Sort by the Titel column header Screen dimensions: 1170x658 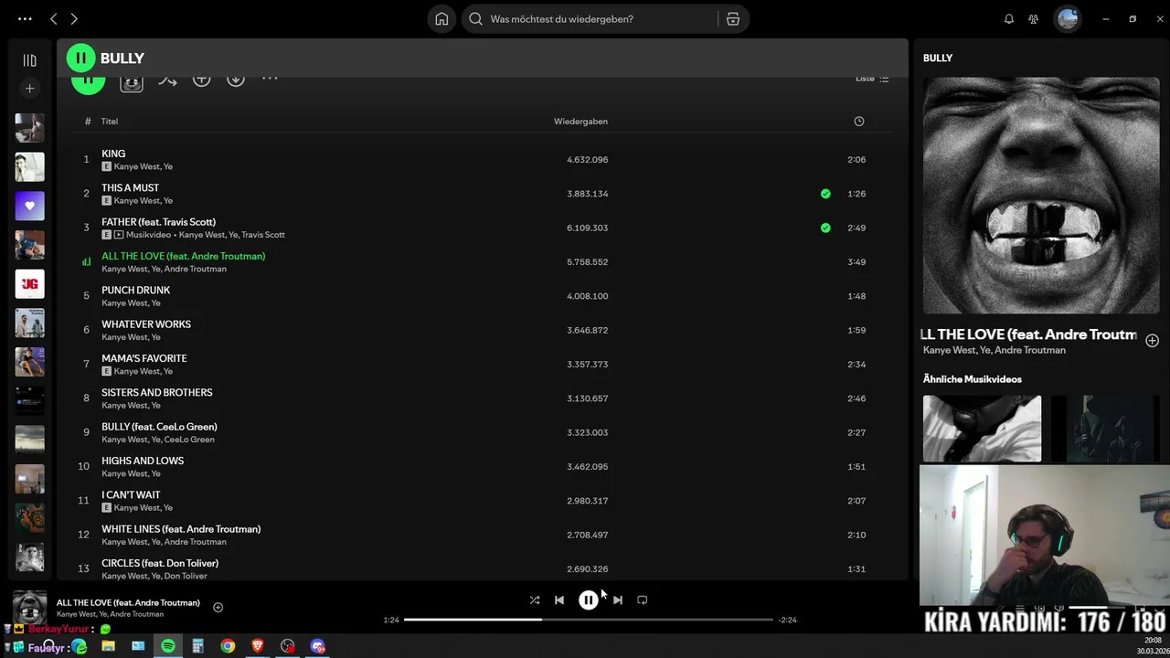(110, 121)
